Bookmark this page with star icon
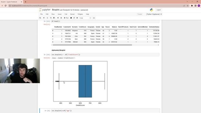This screenshot has height=113, width=201. [x=187, y=6]
